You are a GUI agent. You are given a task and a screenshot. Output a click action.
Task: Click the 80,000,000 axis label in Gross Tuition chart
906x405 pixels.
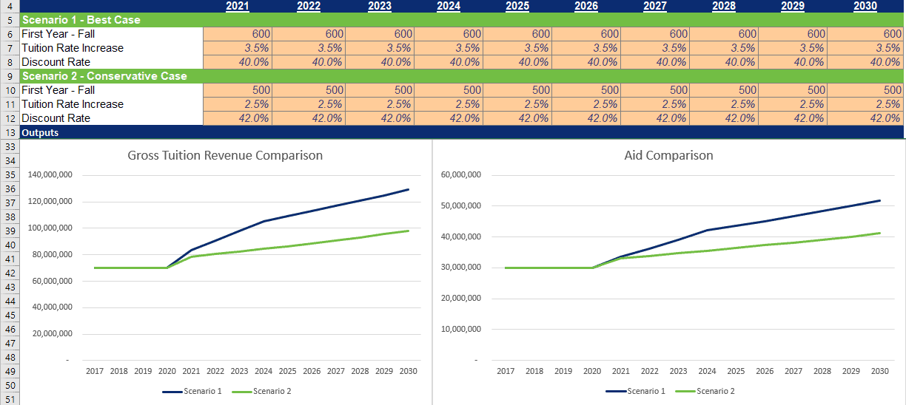53,254
